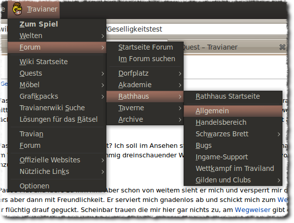Image resolution: width=294 pixels, height=223 pixels.
Task: Expand Schwarzes Brett submenu
Action: [233, 134]
